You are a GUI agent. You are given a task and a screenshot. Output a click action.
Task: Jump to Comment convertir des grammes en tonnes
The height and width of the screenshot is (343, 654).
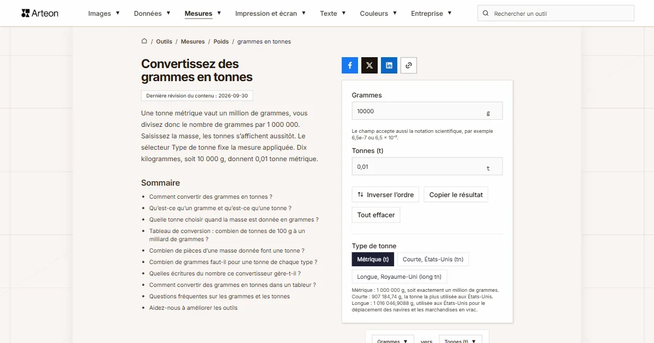[x=210, y=197]
